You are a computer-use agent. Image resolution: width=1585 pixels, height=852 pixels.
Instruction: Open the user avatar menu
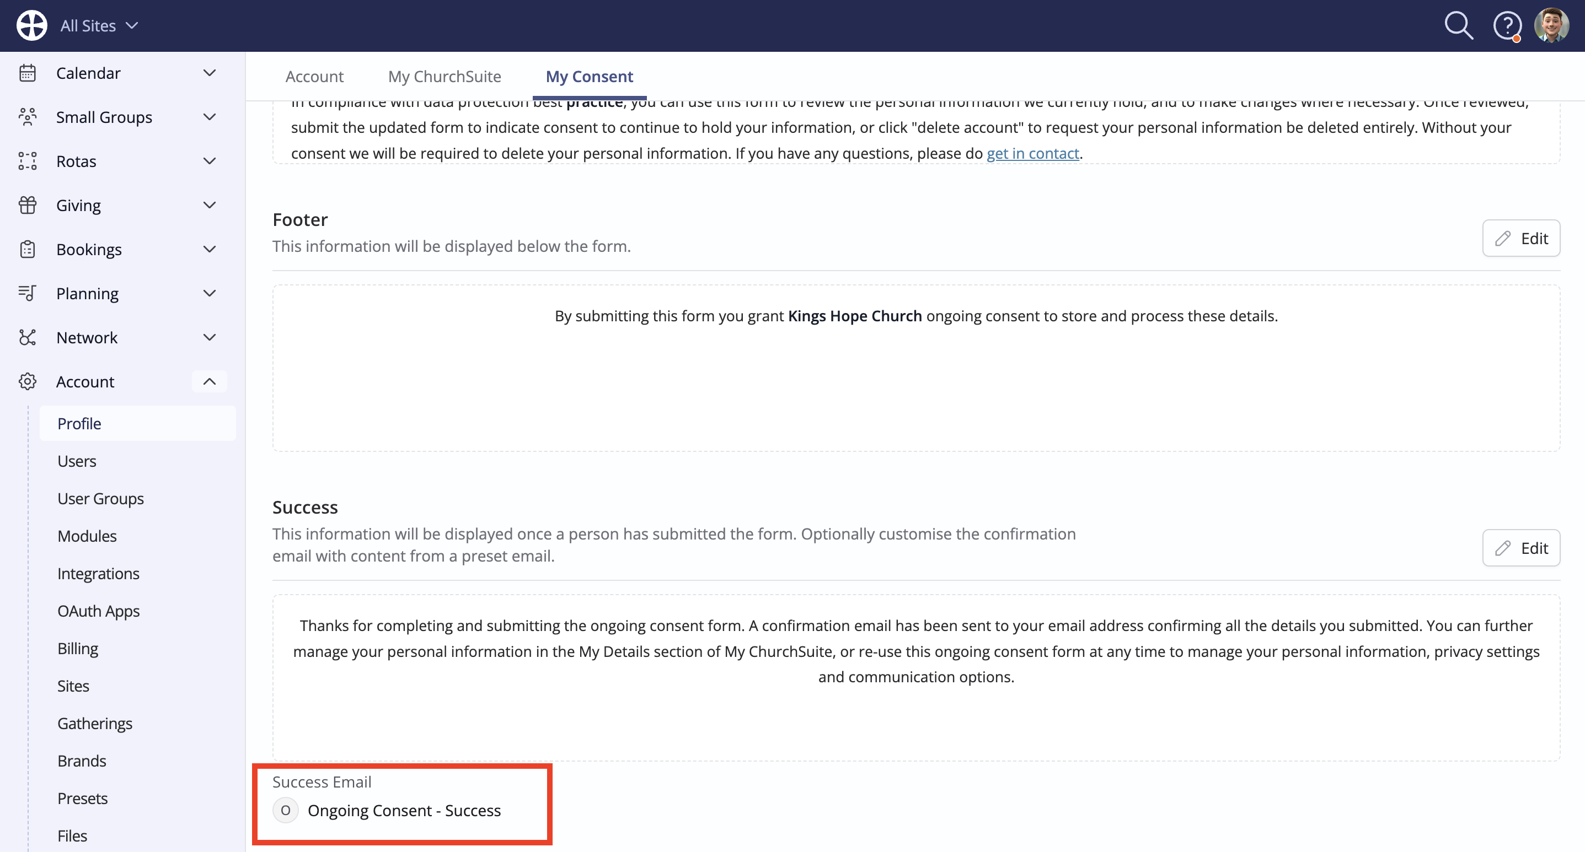(1551, 25)
